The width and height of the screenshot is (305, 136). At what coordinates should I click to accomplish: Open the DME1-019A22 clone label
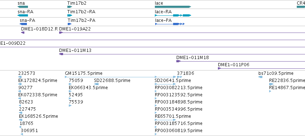coord(75,29)
